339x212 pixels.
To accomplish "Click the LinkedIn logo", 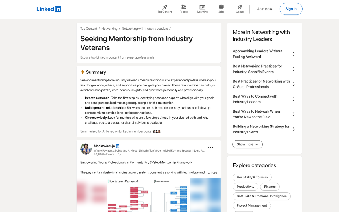I will coord(49,9).
